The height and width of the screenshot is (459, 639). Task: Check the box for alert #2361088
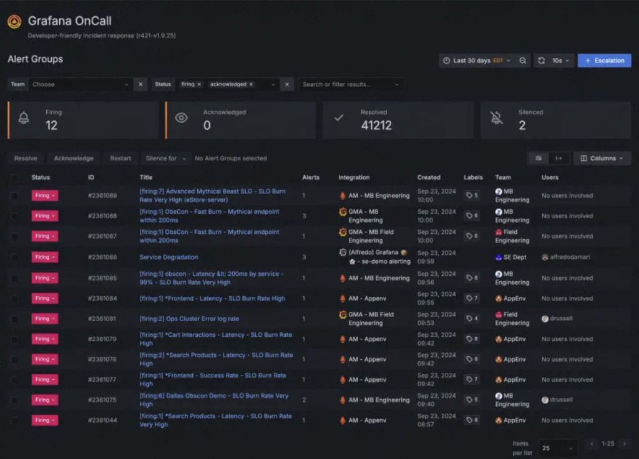click(x=14, y=216)
